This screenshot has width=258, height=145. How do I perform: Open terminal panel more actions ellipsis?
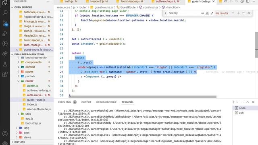pos(242,102)
